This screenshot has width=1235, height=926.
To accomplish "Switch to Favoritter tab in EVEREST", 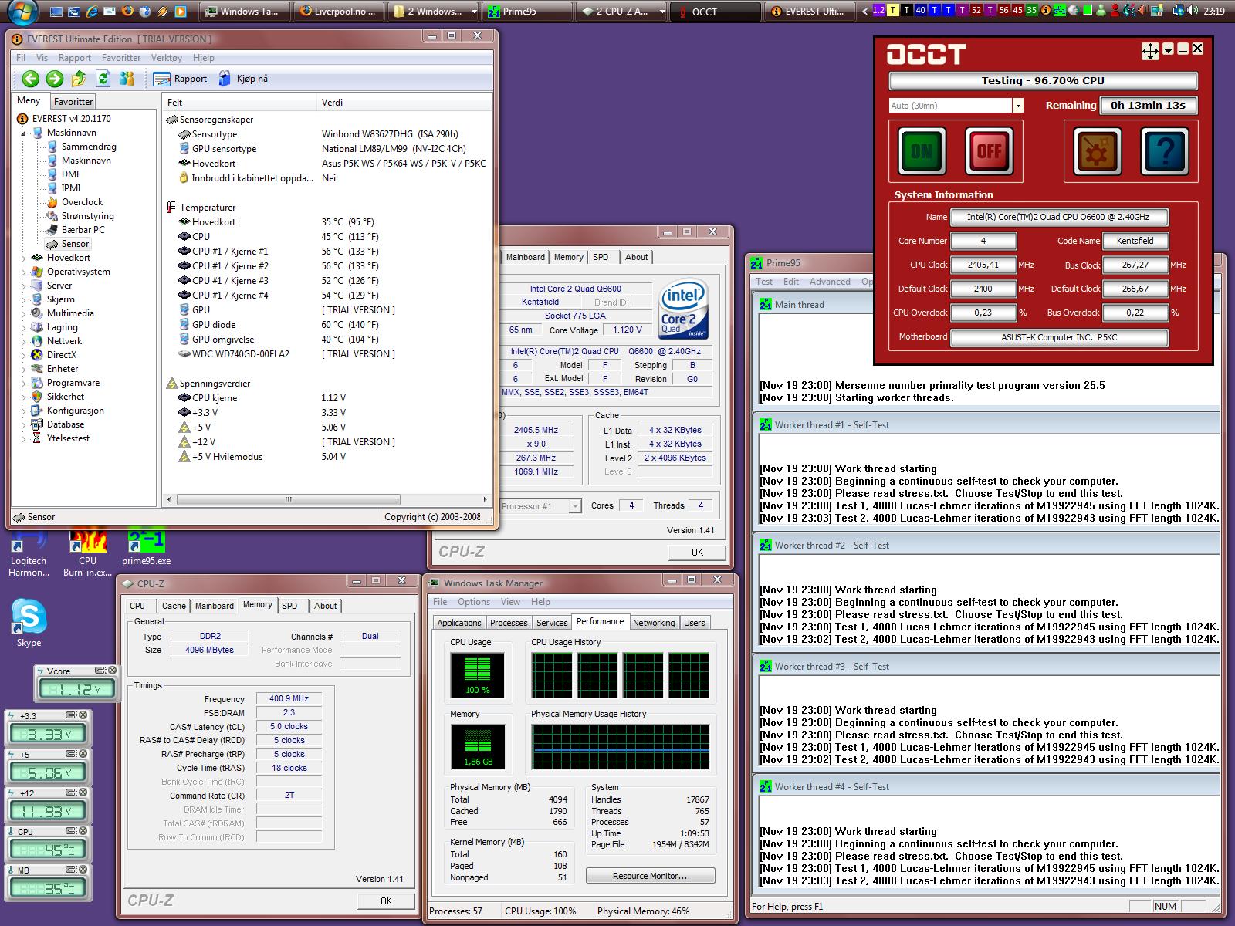I will coord(73,102).
